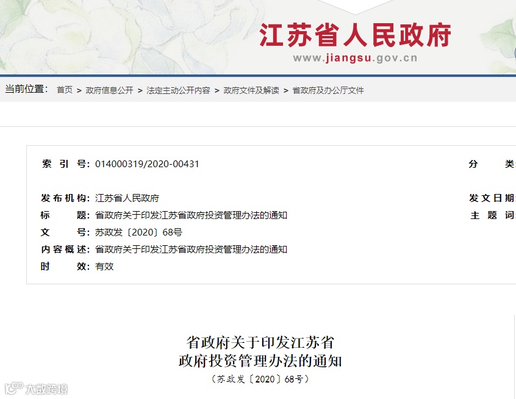Viewport: 516px width, 399px height.
Task: Select 文号 value 苏政发〔2020〕68号 in info table
Action: tap(138, 232)
